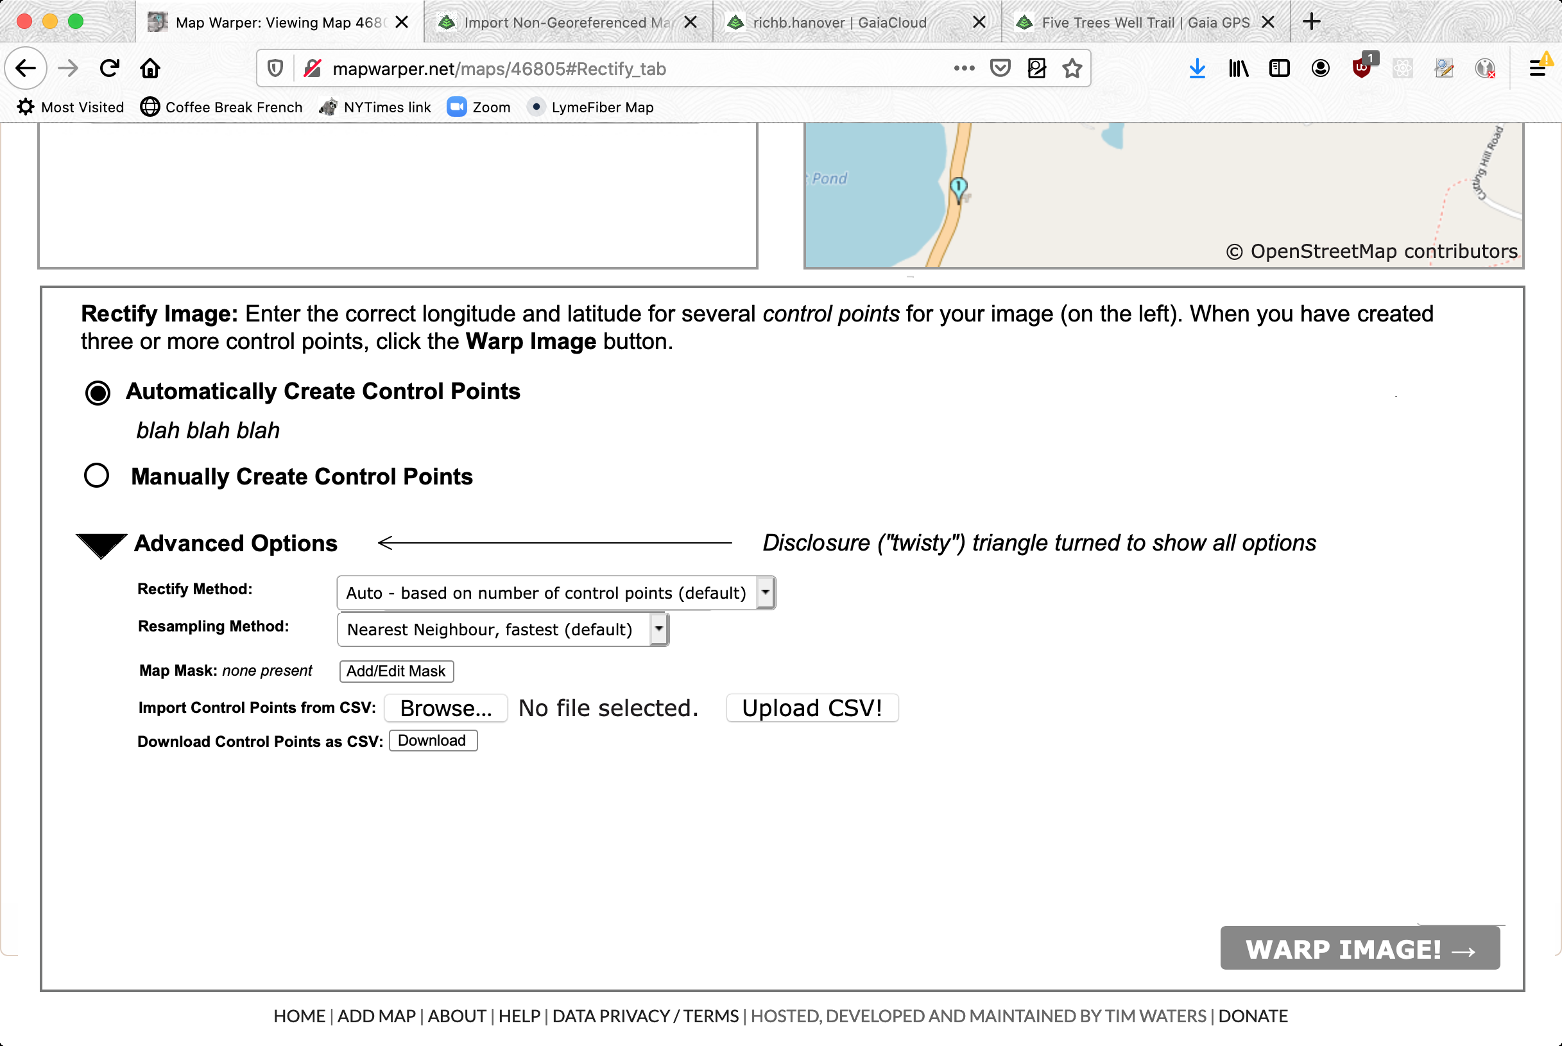Click the HELP footer link
This screenshot has width=1562, height=1046.
click(519, 1015)
